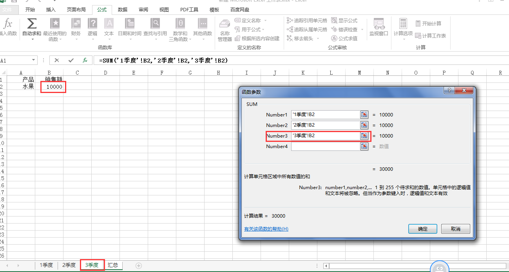Click the 确定 button in the dialog
Image resolution: width=509 pixels, height=272 pixels.
[x=423, y=229]
